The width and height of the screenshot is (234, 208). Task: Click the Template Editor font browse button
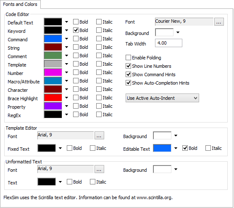click(x=99, y=136)
